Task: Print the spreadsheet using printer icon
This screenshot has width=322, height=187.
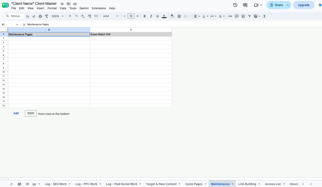Action: [40, 16]
